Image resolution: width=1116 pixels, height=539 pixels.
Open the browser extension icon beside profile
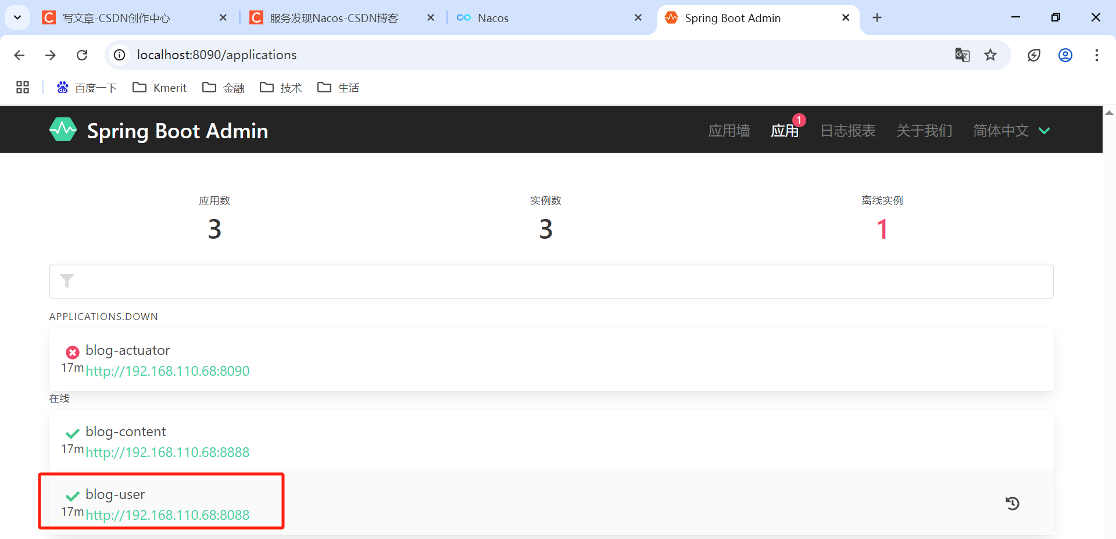1034,55
